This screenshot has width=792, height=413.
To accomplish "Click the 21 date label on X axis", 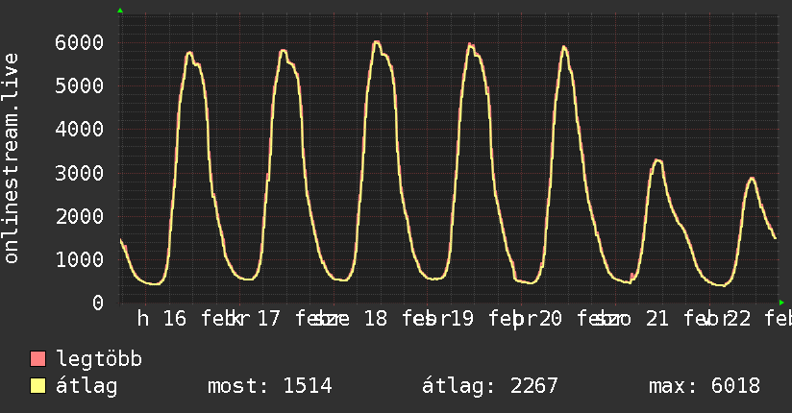I will (x=657, y=319).
